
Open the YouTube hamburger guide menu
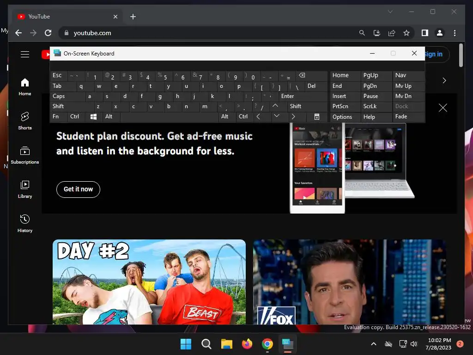point(25,55)
